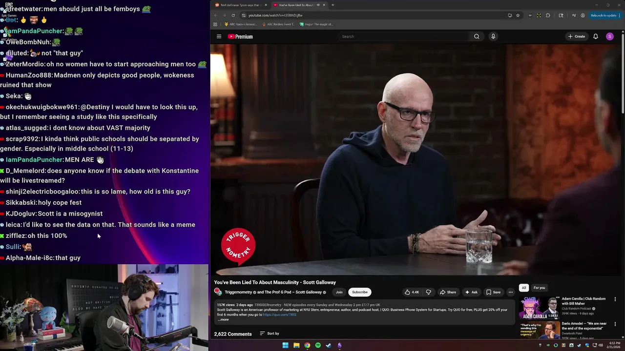Click the Subscribe button

360,292
